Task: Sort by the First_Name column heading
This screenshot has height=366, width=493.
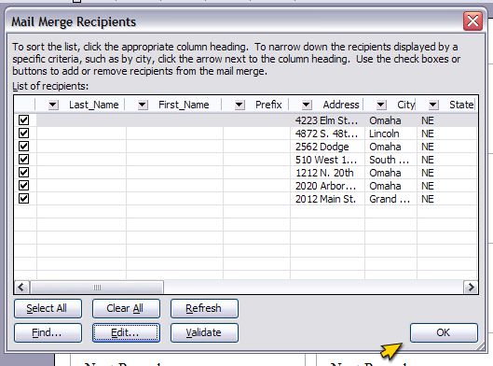Action: click(x=184, y=105)
